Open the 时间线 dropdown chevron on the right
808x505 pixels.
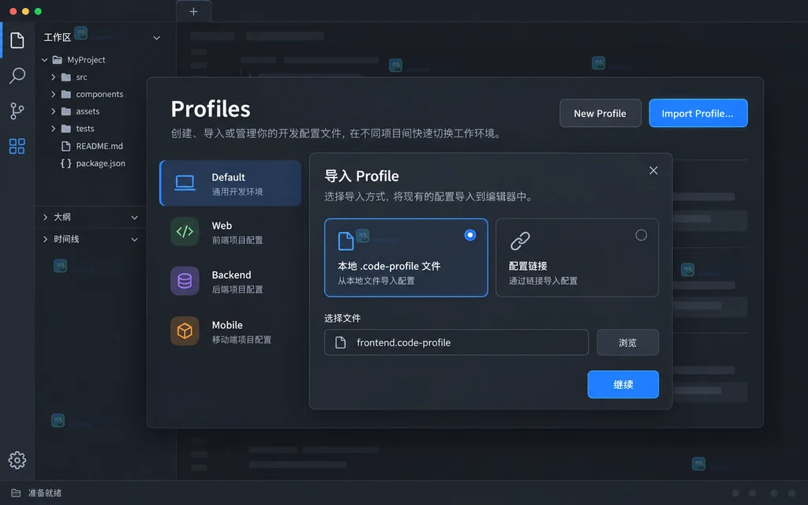pos(134,239)
